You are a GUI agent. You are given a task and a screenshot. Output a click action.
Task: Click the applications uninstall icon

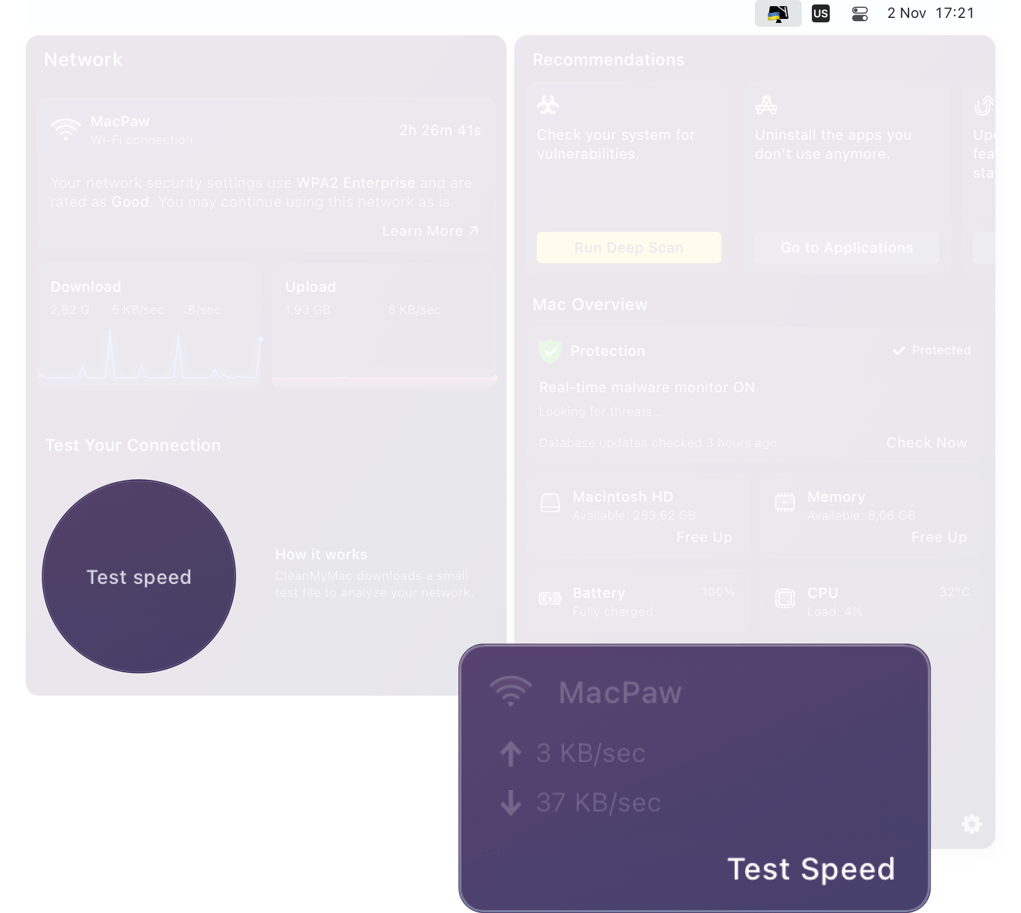[766, 104]
